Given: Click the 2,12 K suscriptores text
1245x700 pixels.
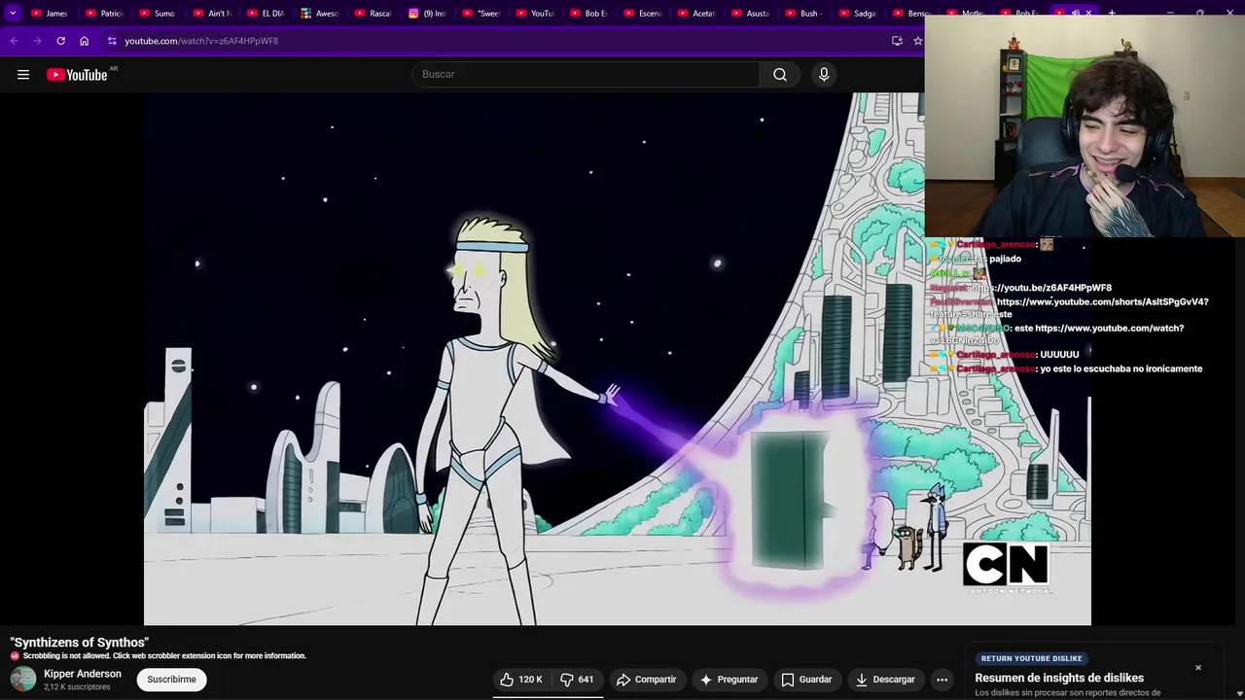Looking at the screenshot, I should click(x=77, y=687).
